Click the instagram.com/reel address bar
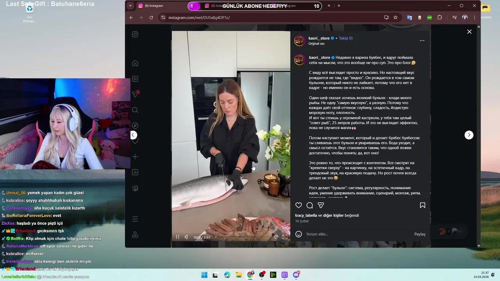 [x=273, y=18]
